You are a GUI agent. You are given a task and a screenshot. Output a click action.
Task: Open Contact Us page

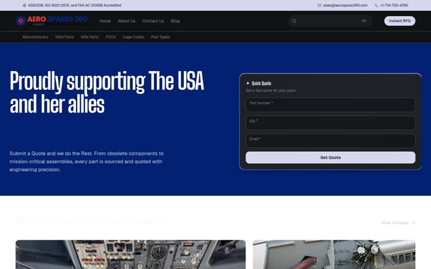coord(153,21)
